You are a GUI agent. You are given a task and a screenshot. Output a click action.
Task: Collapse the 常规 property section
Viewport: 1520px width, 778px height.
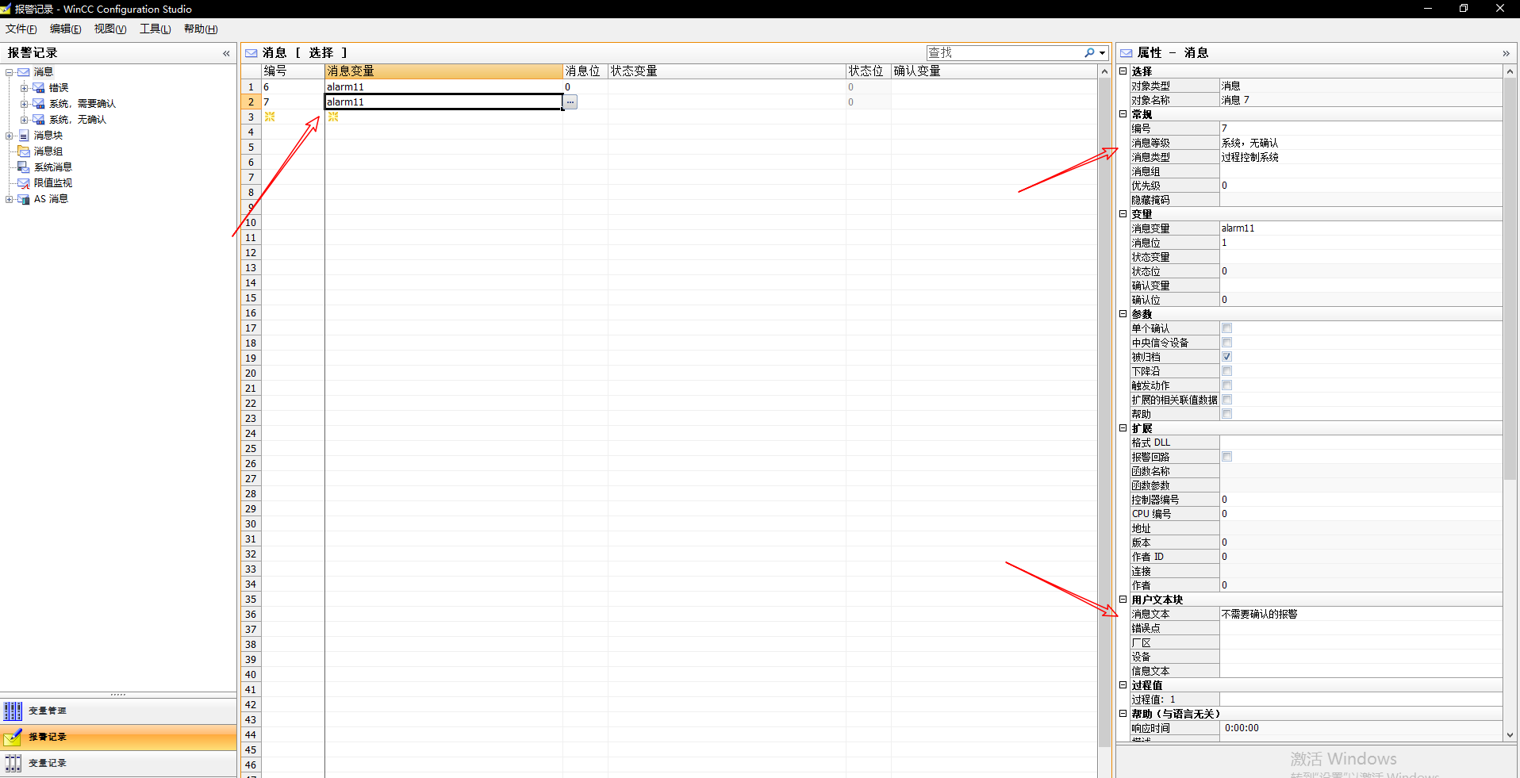coord(1123,114)
